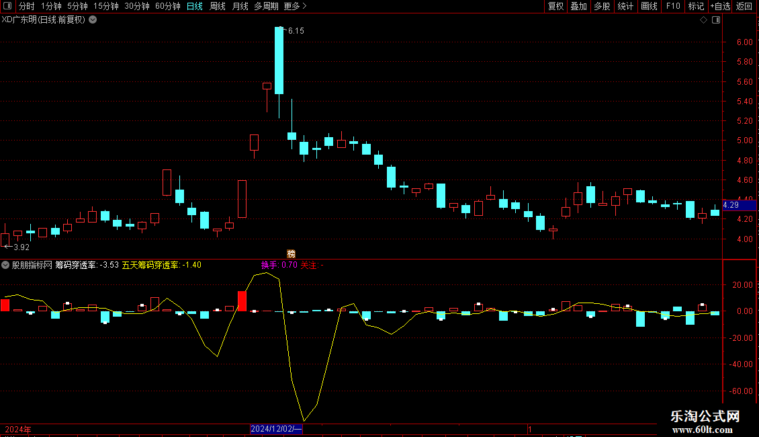Expand the 更多 more periods menu
The width and height of the screenshot is (759, 437).
pyautogui.click(x=295, y=6)
